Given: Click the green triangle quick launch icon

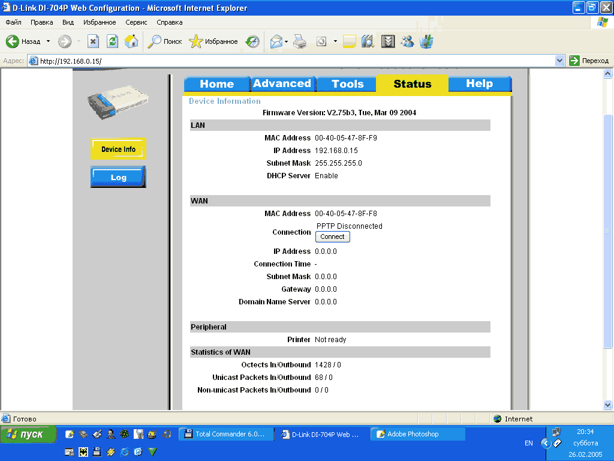Looking at the screenshot, I should point(152,452).
